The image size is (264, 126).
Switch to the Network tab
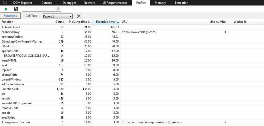pos(89,3)
